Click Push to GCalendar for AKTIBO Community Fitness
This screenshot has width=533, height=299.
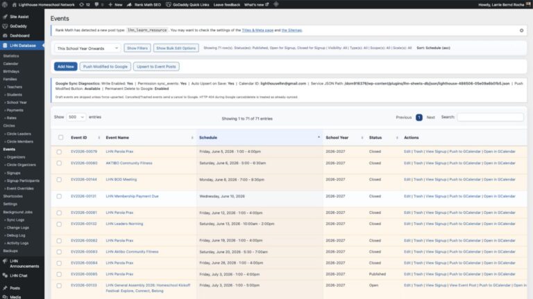465,163
